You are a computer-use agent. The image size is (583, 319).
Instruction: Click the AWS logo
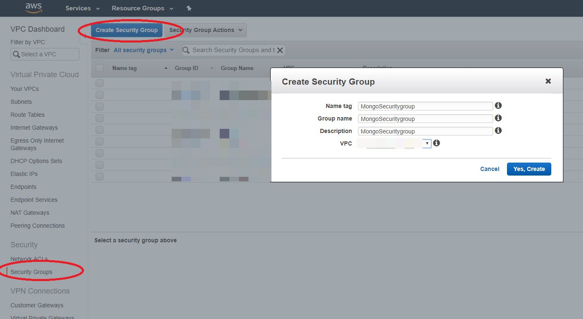pos(33,8)
